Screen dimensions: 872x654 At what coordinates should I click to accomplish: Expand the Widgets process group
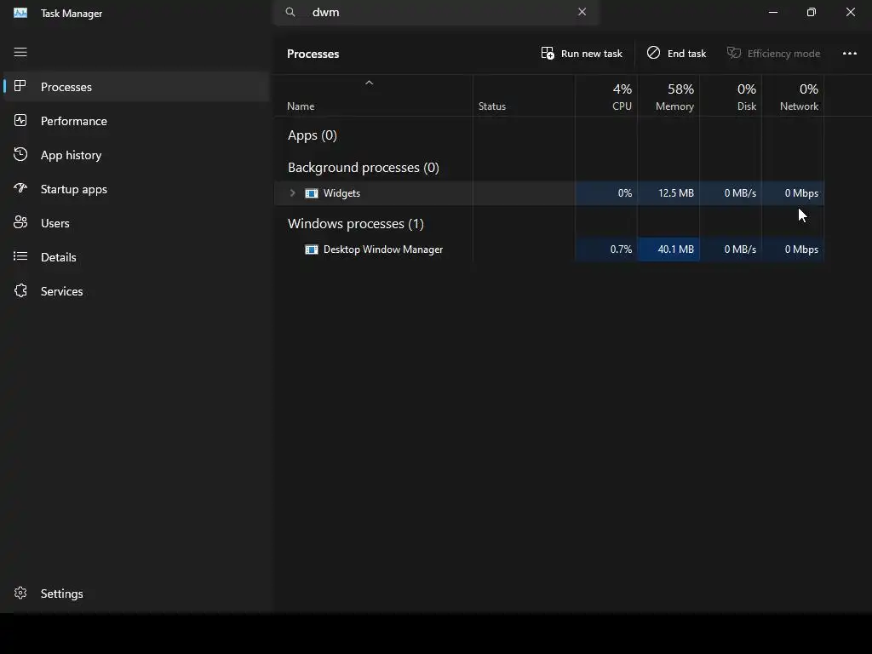[x=293, y=193]
